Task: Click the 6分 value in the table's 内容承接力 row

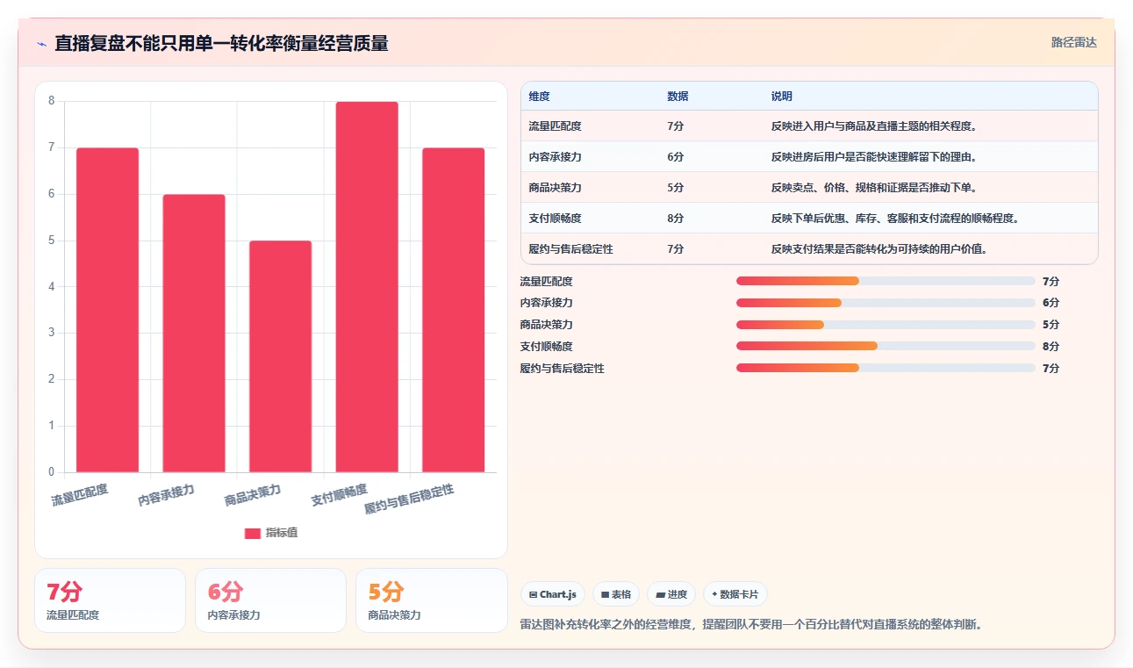Action: [676, 157]
